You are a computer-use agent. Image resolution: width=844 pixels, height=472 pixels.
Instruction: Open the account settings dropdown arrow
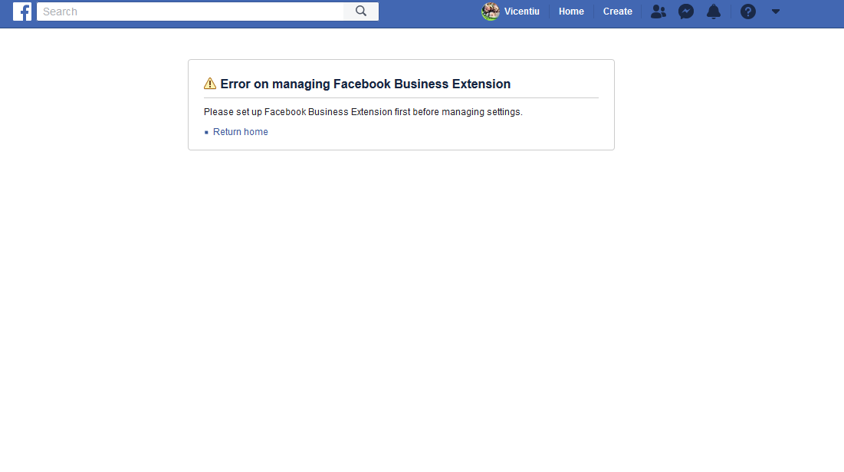pyautogui.click(x=775, y=12)
